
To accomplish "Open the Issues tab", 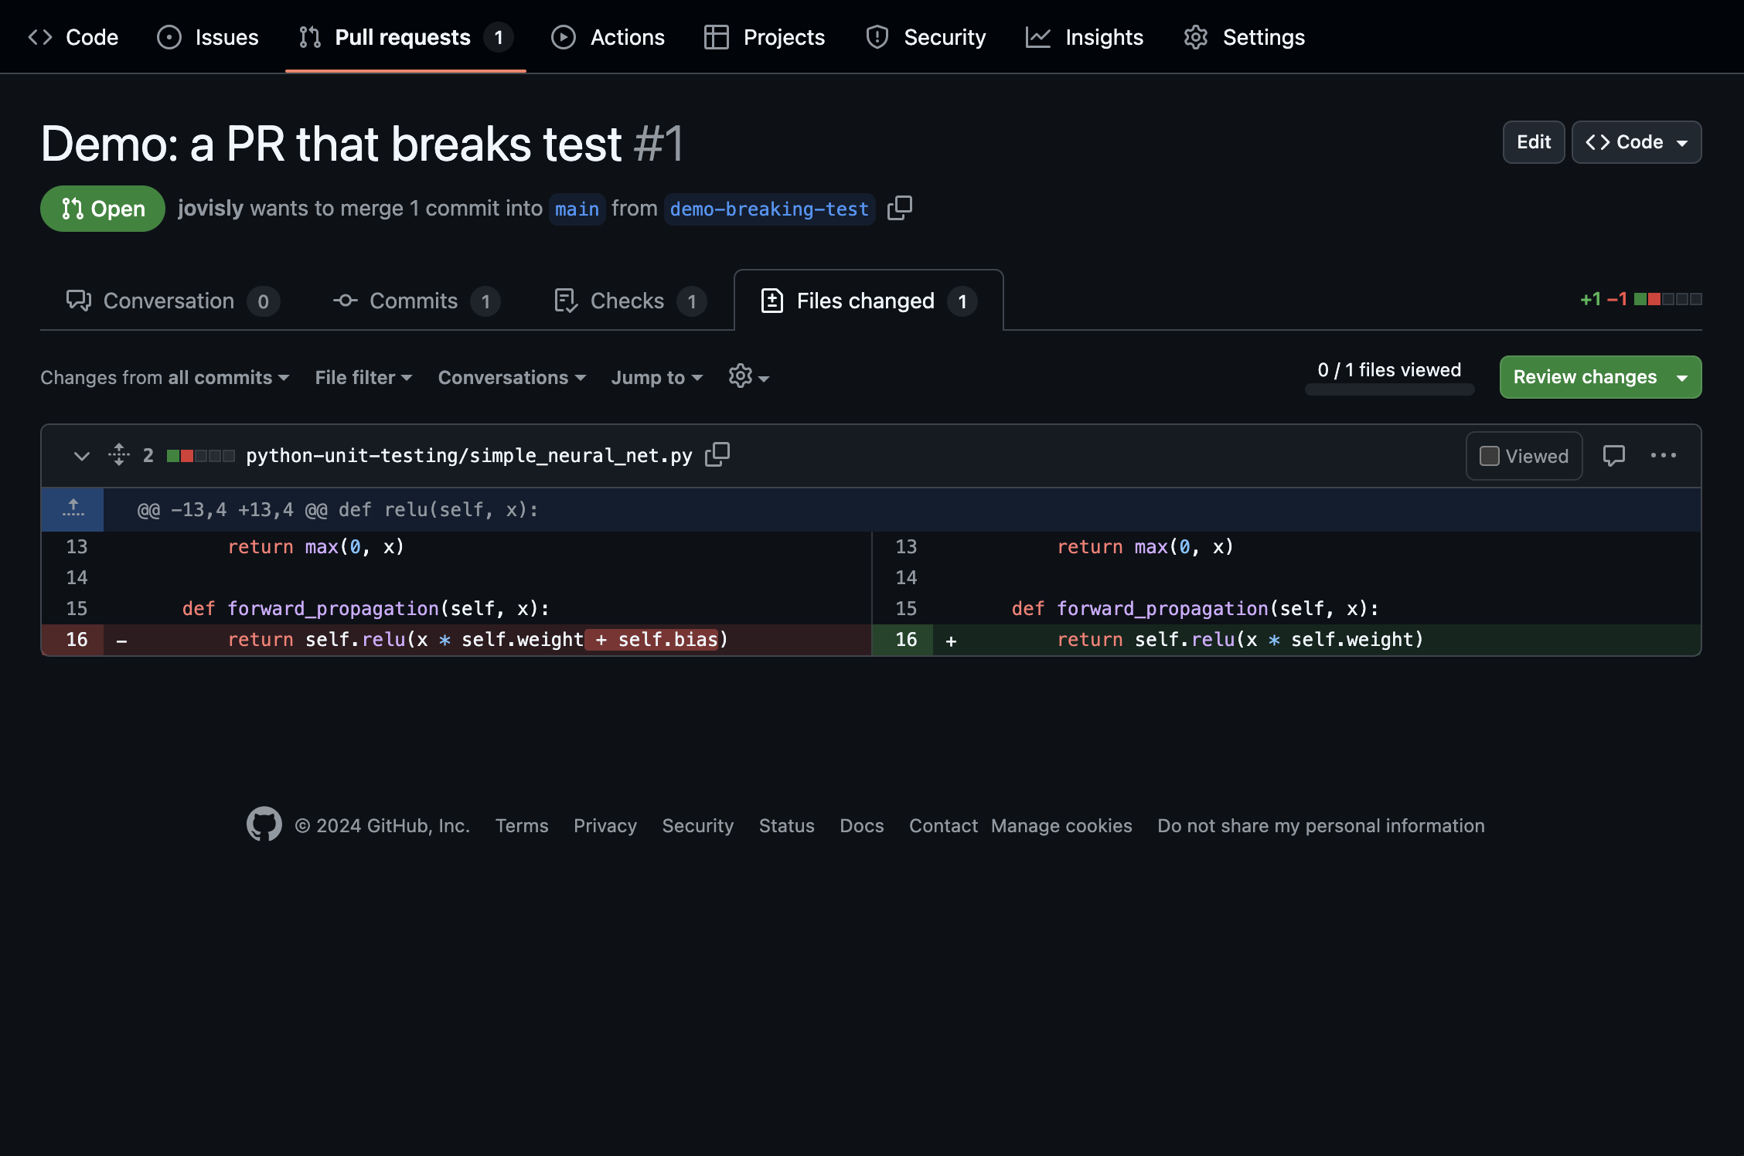I will 208,37.
